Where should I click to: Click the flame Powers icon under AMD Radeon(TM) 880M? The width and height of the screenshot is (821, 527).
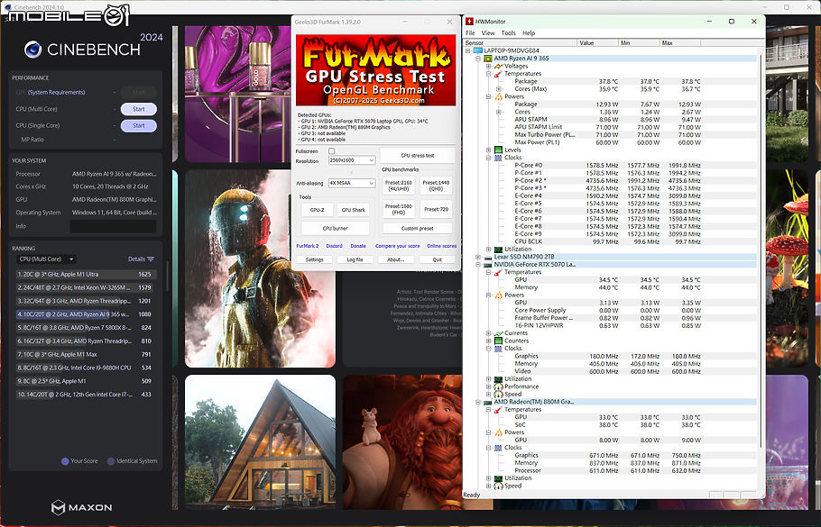(x=498, y=432)
